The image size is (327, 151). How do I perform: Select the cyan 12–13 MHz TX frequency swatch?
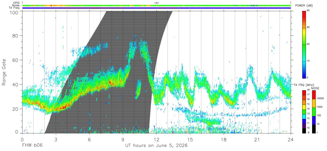(304, 116)
